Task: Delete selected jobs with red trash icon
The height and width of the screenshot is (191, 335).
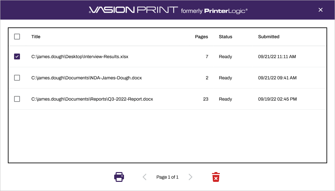Action: pyautogui.click(x=216, y=177)
